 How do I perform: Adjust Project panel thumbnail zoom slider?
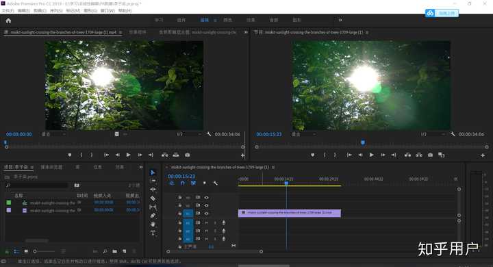[x=45, y=251]
